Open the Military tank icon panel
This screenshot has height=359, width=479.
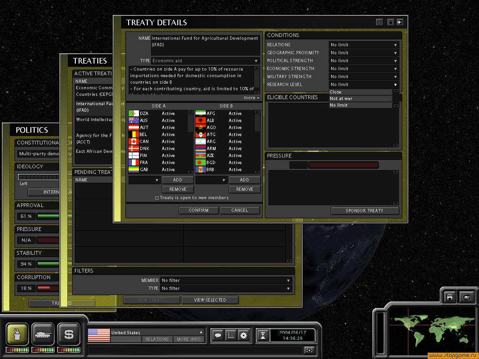click(x=43, y=334)
